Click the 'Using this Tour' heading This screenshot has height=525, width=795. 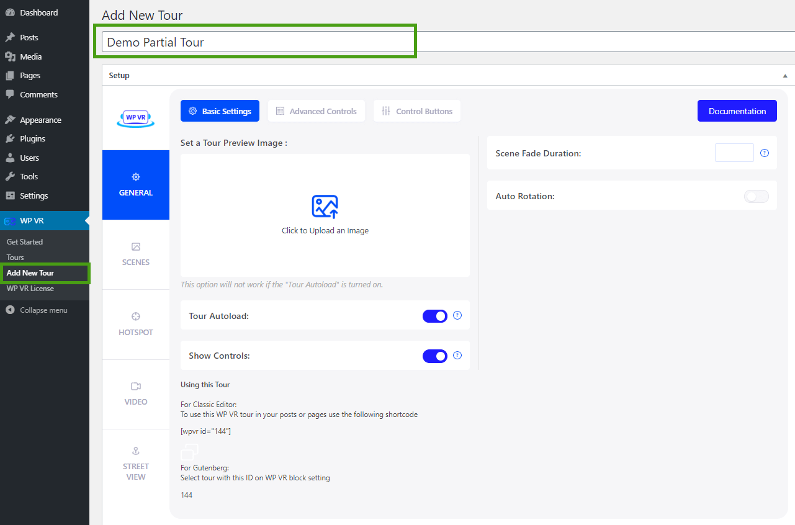pos(205,385)
